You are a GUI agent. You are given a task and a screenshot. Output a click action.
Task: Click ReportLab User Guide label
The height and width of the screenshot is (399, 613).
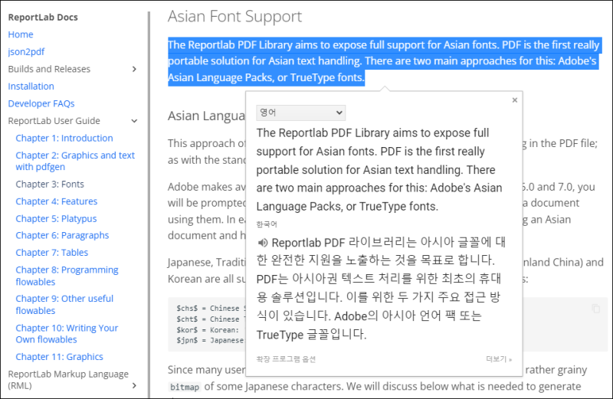[54, 121]
